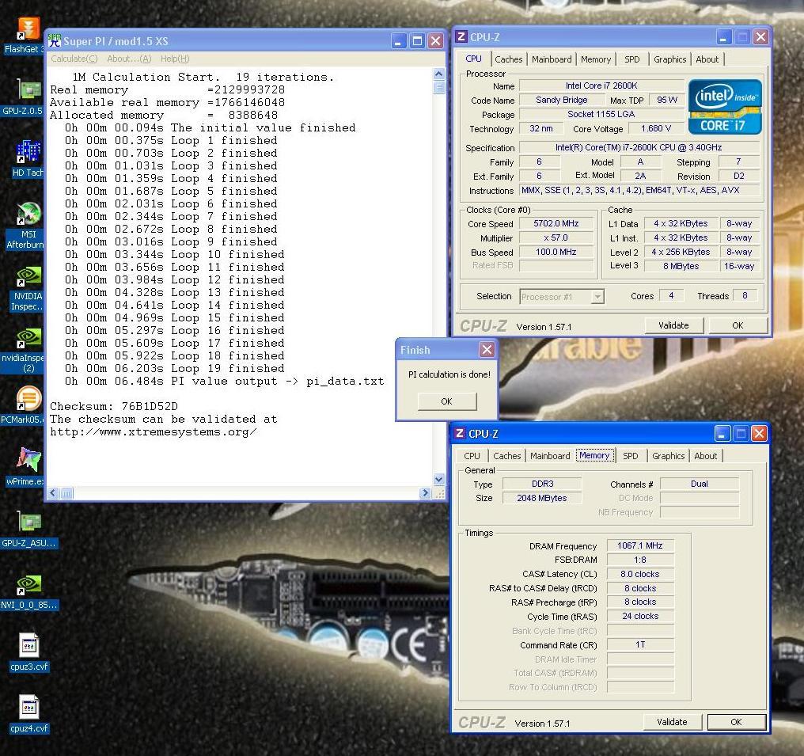Switch to CPU tab in lower CPU-Z window

pos(472,456)
